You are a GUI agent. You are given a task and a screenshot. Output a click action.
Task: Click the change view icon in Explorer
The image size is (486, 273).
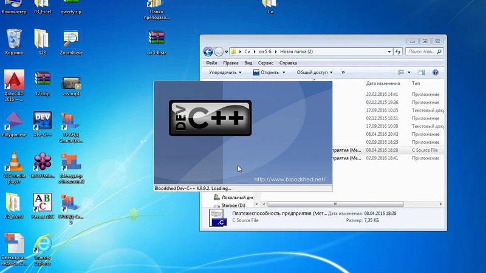401,72
